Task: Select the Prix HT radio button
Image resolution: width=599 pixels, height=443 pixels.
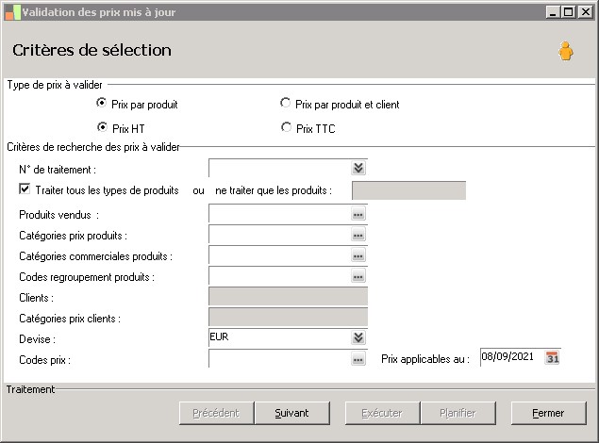Action: coord(102,128)
